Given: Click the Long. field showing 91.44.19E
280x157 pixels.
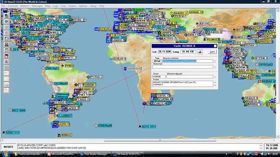Looking at the screenshot, I should pos(188,52).
